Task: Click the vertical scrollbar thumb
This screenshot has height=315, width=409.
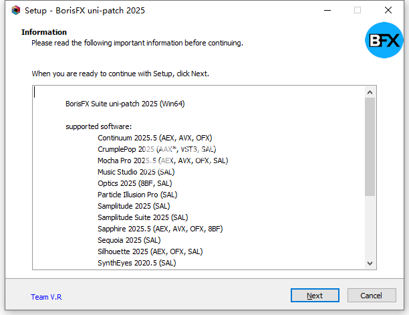Action: click(x=370, y=147)
